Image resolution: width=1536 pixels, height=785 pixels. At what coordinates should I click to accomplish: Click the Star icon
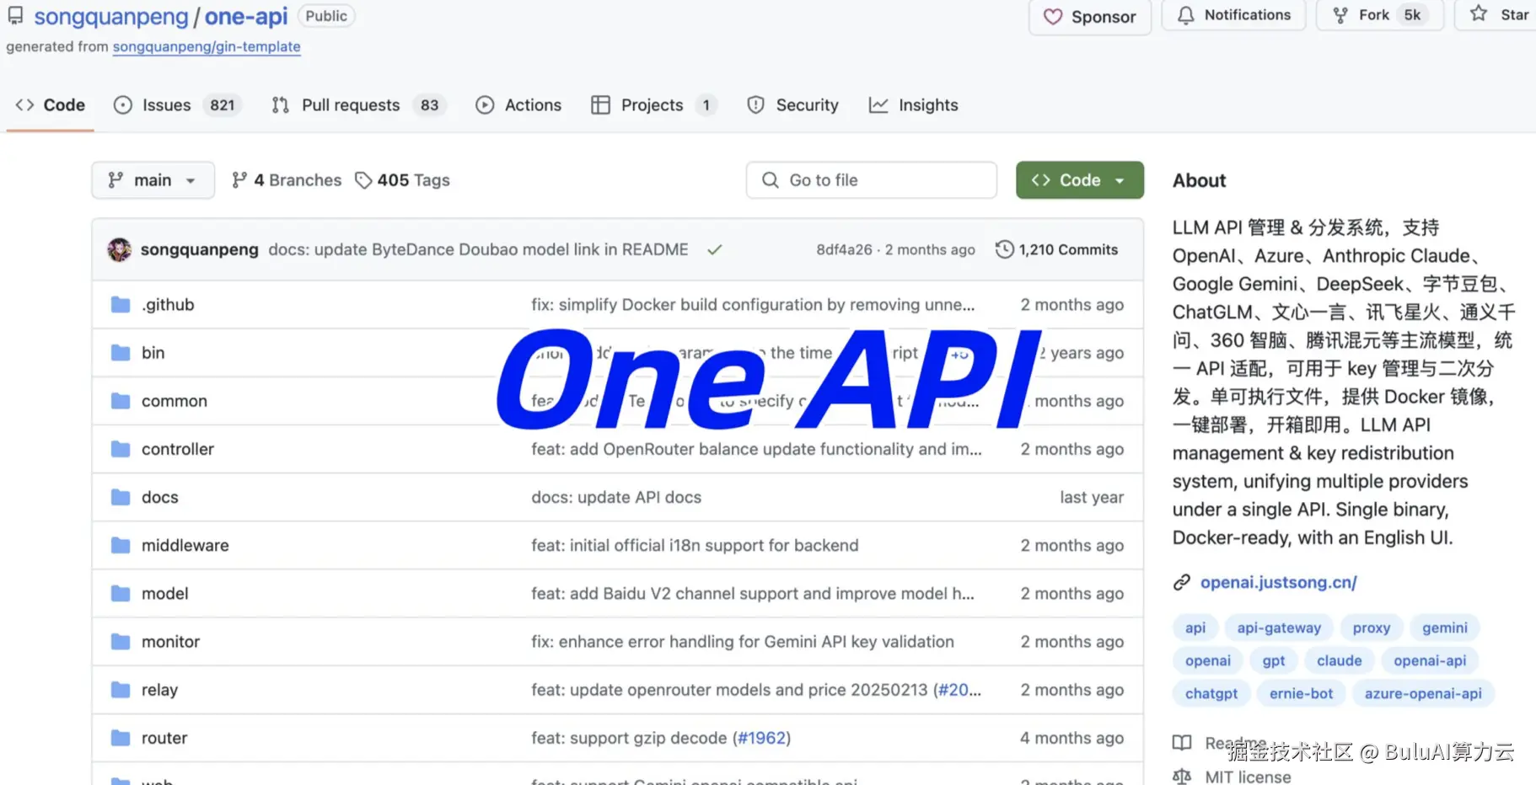pyautogui.click(x=1479, y=13)
